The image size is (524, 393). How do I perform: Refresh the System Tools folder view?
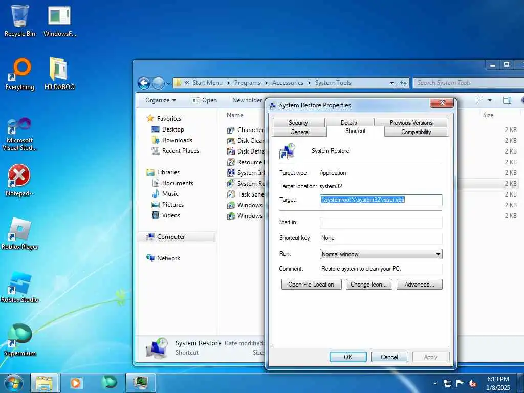(x=404, y=83)
